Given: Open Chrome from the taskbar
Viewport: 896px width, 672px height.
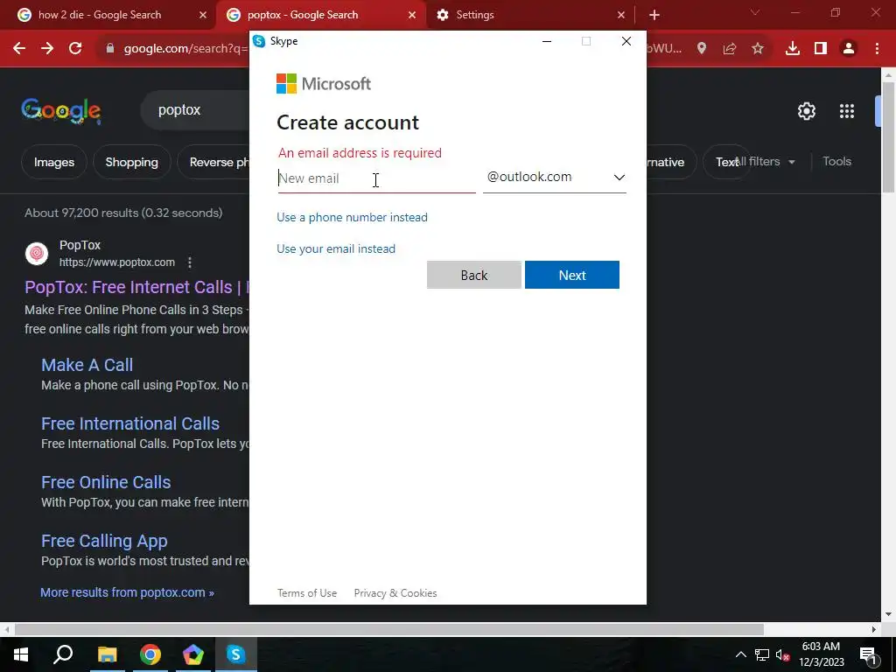Looking at the screenshot, I should tap(150, 654).
